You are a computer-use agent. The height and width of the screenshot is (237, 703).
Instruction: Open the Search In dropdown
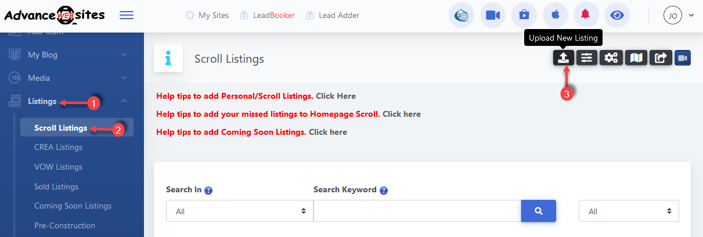[x=239, y=211]
